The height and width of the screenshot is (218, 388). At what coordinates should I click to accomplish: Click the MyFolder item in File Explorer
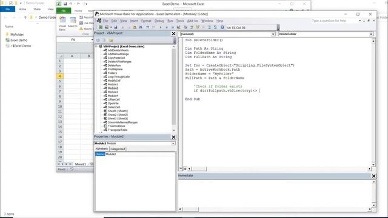click(17, 35)
